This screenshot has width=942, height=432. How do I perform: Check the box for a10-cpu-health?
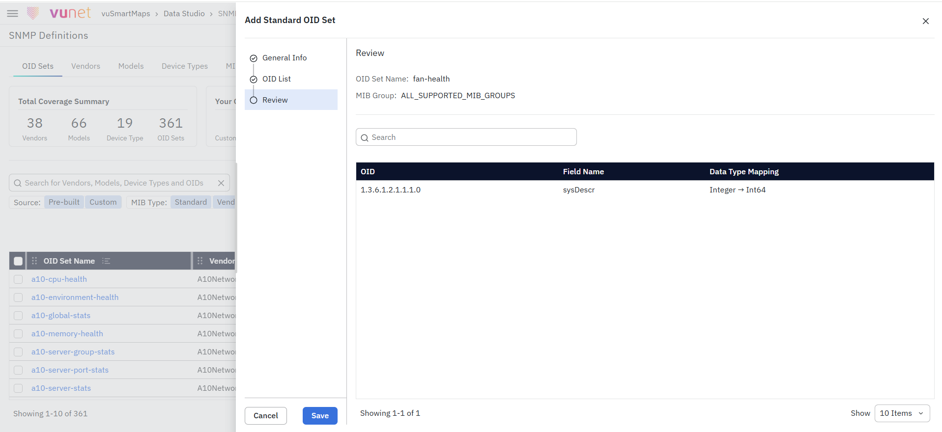(18, 279)
